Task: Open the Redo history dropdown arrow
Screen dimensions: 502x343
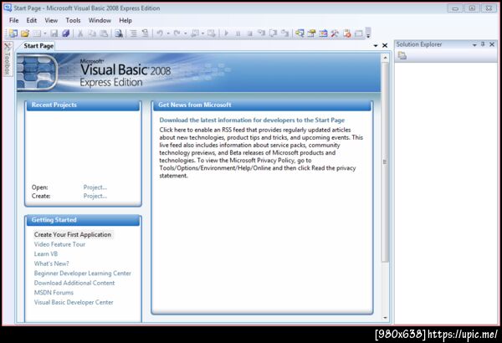Action: pos(185,33)
